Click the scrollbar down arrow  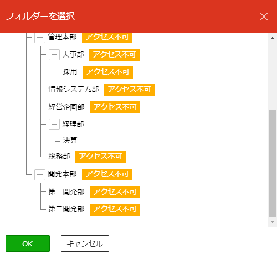click(x=272, y=222)
